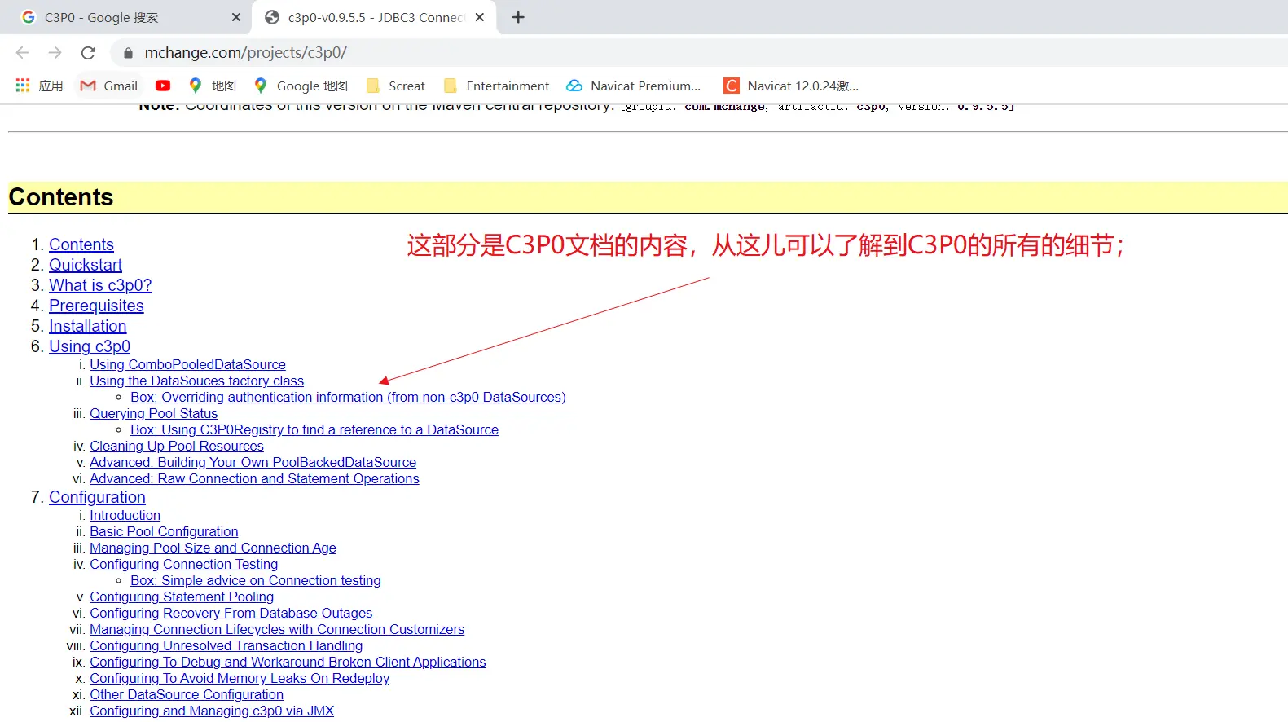Expand the Entertainment bookmarks folder
This screenshot has height=722, width=1288.
point(496,86)
